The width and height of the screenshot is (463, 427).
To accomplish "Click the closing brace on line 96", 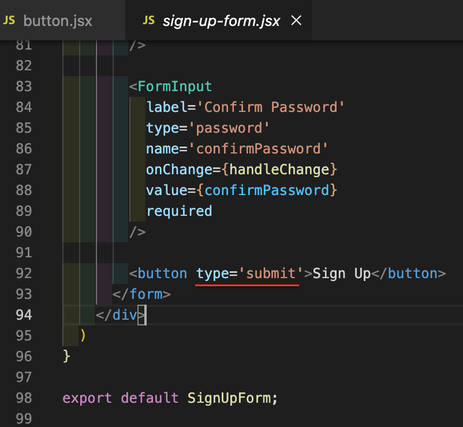I will click(x=66, y=356).
